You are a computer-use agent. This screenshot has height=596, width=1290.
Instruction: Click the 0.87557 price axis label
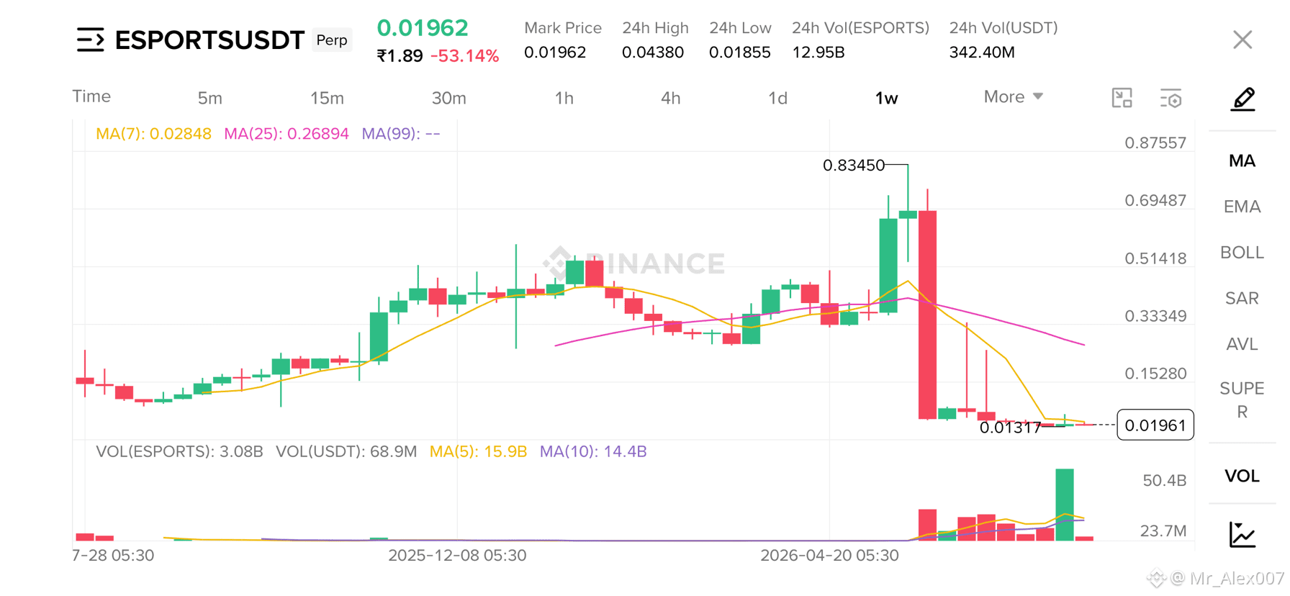tap(1155, 143)
